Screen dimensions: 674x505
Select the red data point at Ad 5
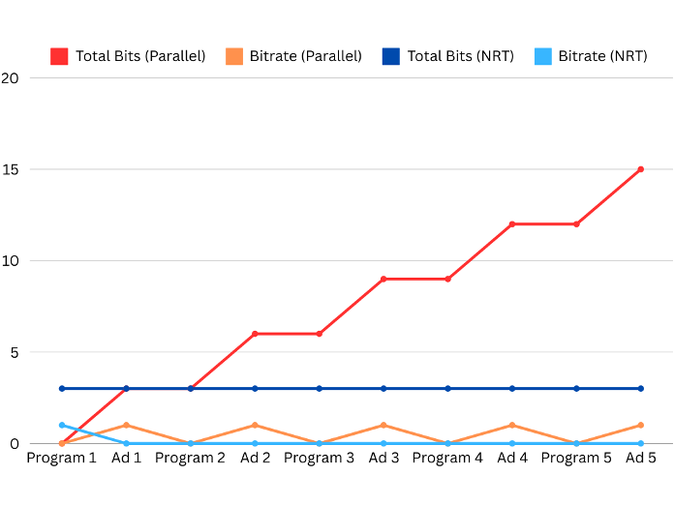click(641, 169)
